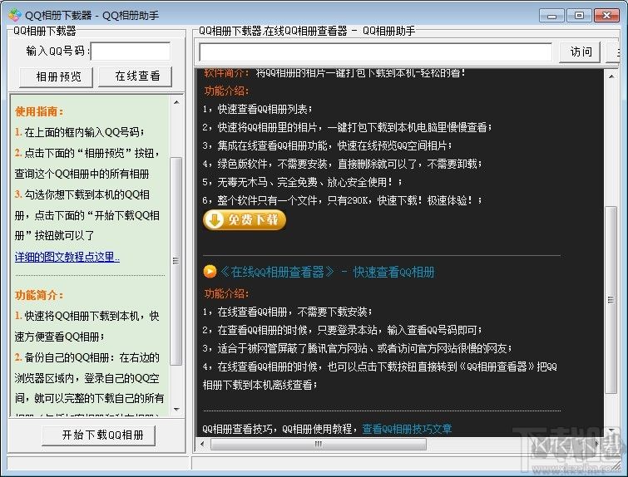Click the left guide panel scroll up arrow
Image resolution: width=628 pixels, height=477 pixels.
coord(176,102)
